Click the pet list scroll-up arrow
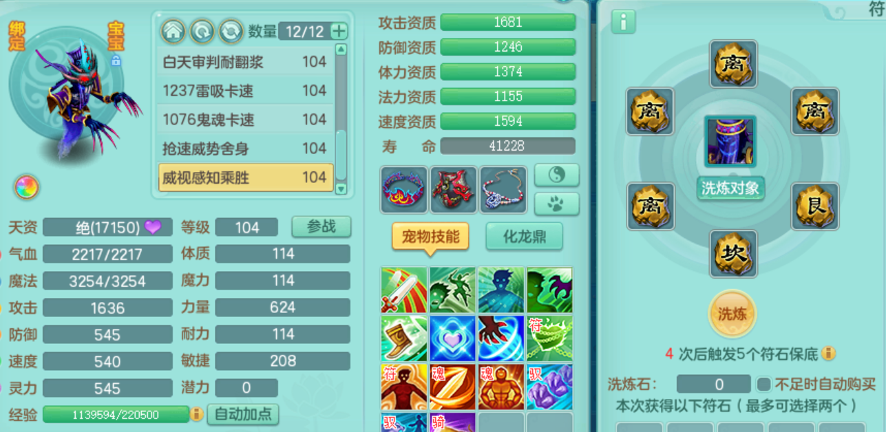The image size is (886, 432). tap(340, 50)
